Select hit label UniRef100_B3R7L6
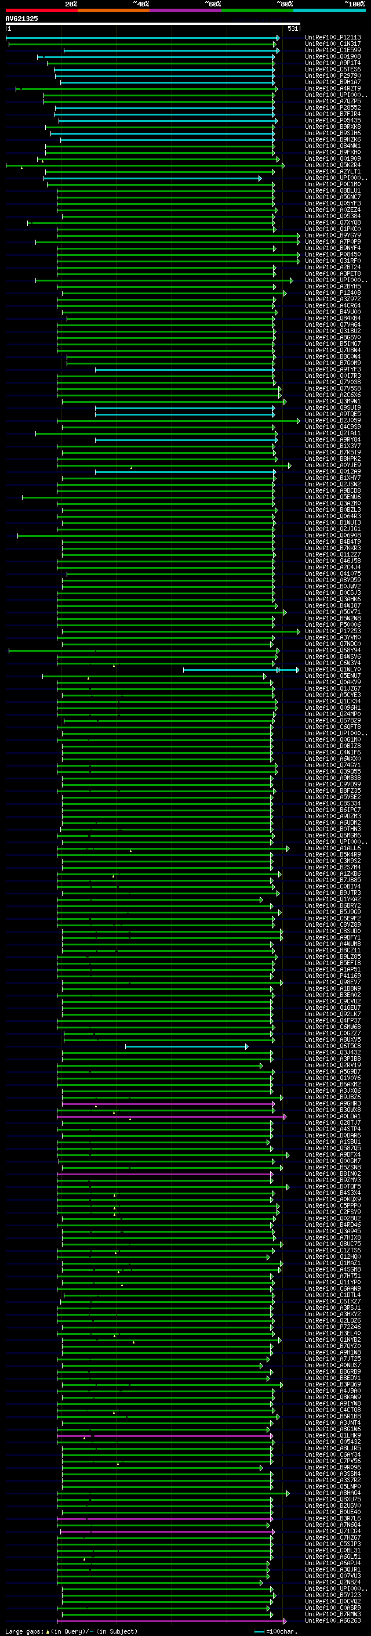 click(333, 1519)
